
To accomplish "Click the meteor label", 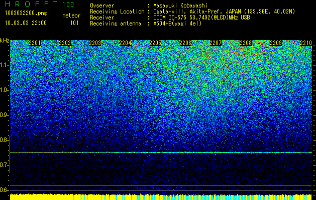I will 71,15.
